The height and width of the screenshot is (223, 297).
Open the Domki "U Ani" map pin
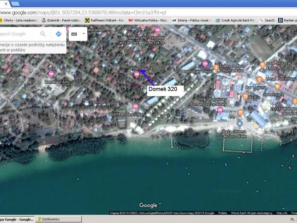(x=50, y=74)
